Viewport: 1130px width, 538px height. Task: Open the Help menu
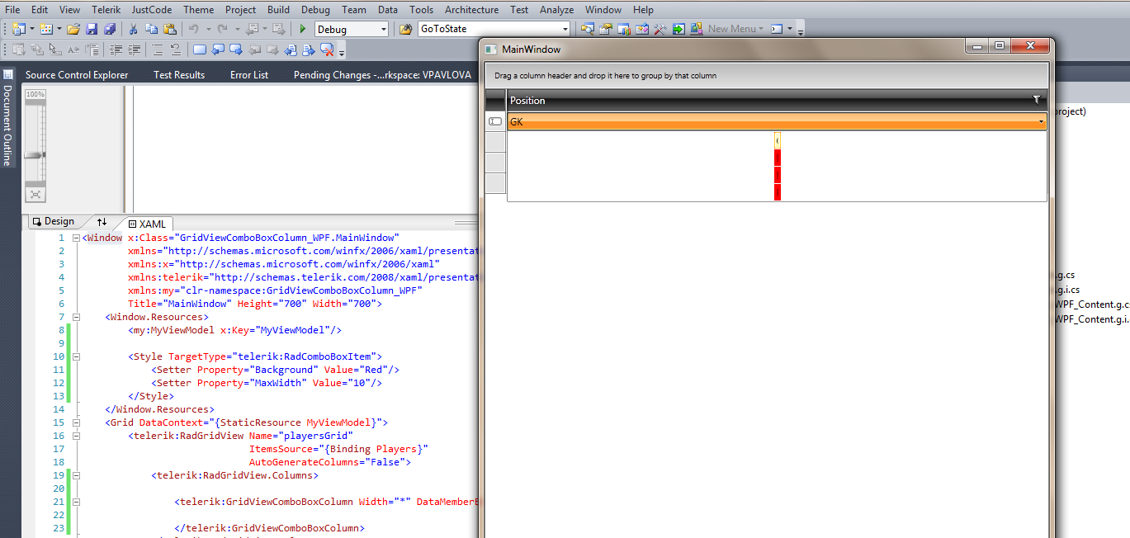[643, 10]
